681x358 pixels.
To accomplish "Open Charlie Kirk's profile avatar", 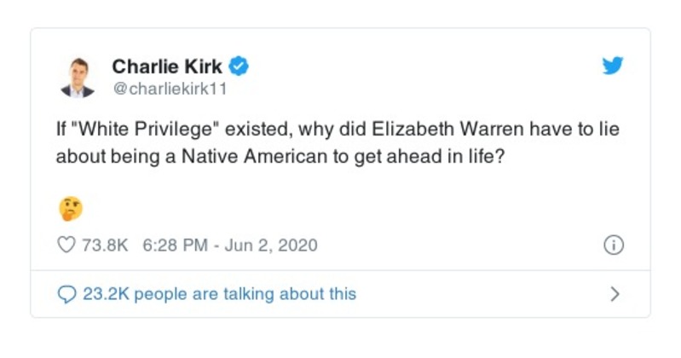I will click(x=78, y=77).
